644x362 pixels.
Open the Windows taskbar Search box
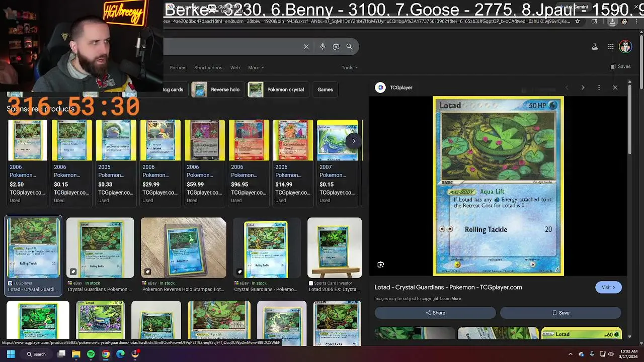pyautogui.click(x=36, y=354)
